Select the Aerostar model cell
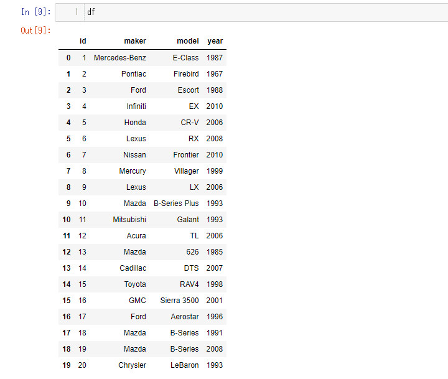The width and height of the screenshot is (448, 379). coord(185,317)
